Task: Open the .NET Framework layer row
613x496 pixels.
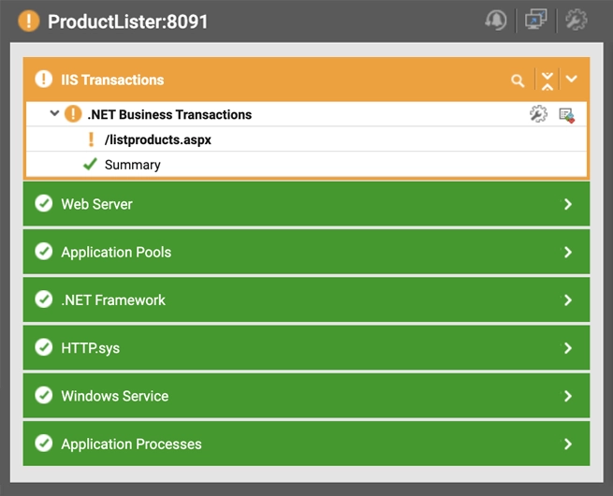Action: coord(112,300)
